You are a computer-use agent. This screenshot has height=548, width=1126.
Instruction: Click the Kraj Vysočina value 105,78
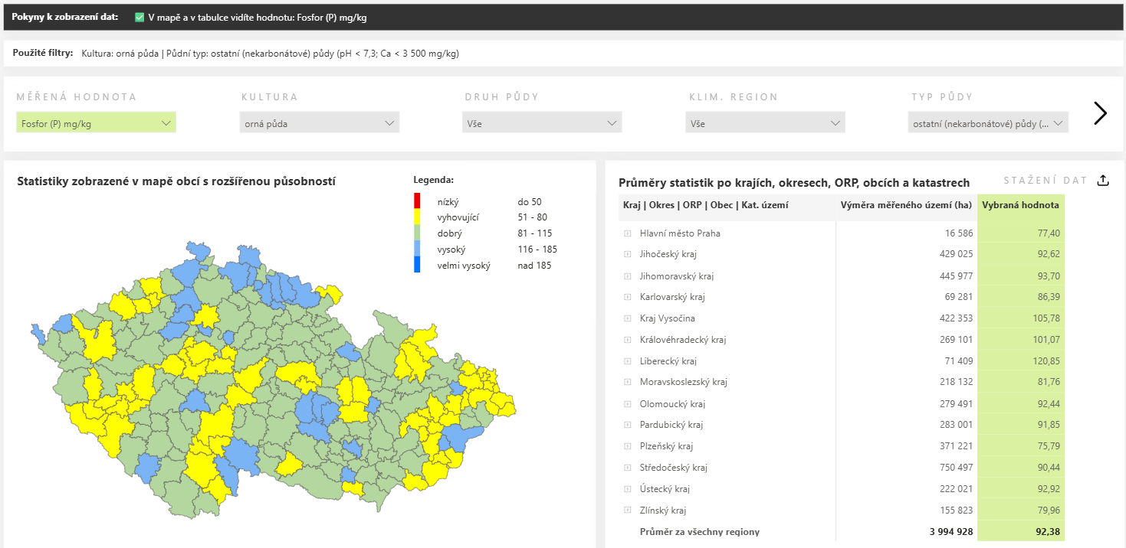[1046, 318]
